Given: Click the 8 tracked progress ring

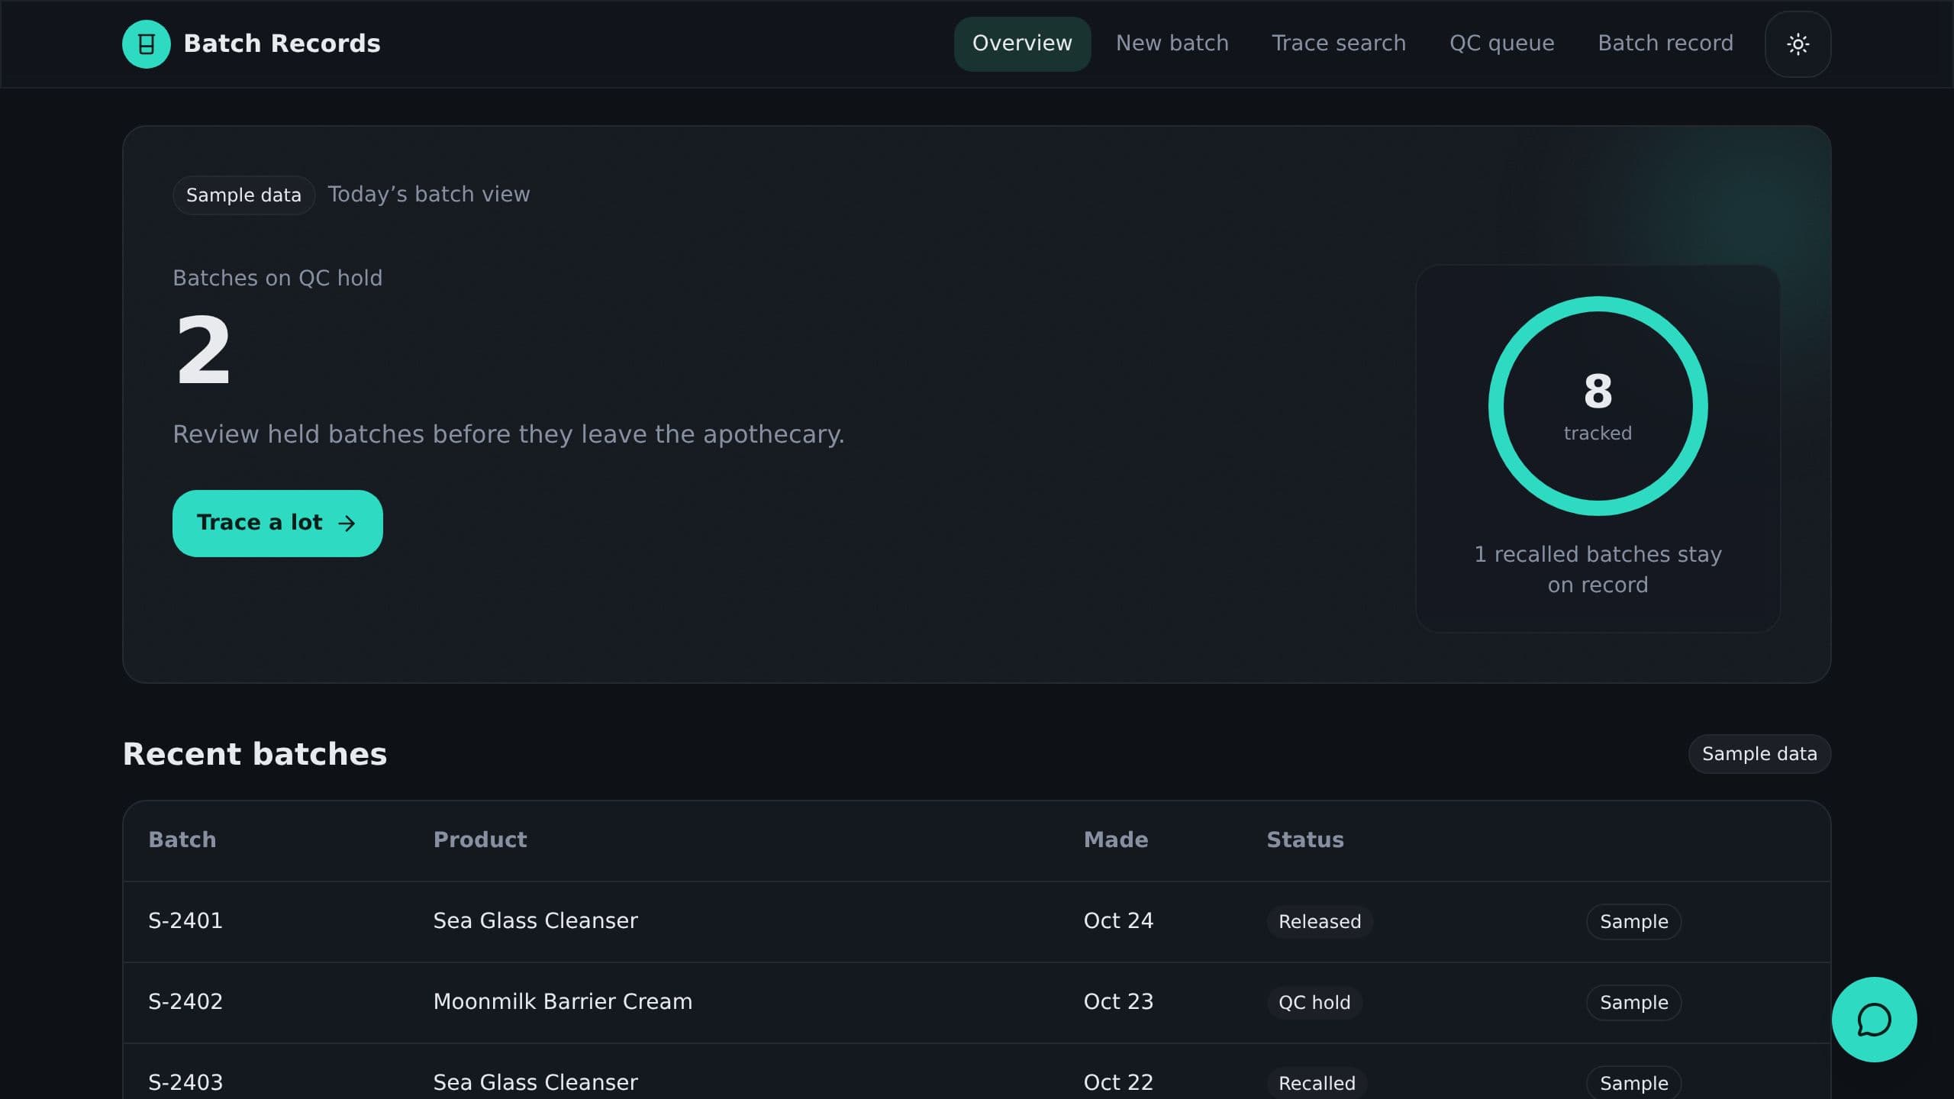Looking at the screenshot, I should (x=1598, y=406).
